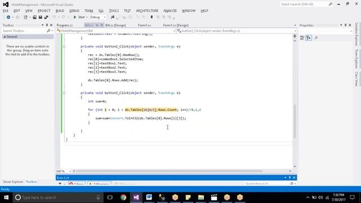Open the Team Explorer side tab
The width and height of the screenshot is (361, 203).
point(356,59)
